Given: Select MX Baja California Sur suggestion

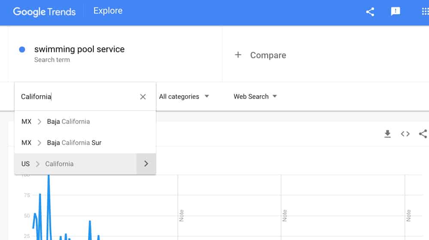Looking at the screenshot, I should click(x=85, y=143).
